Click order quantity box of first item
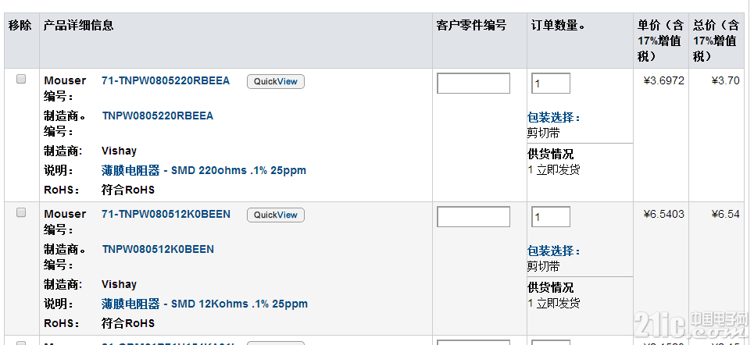Image resolution: width=754 pixels, height=345 pixels. pyautogui.click(x=551, y=83)
